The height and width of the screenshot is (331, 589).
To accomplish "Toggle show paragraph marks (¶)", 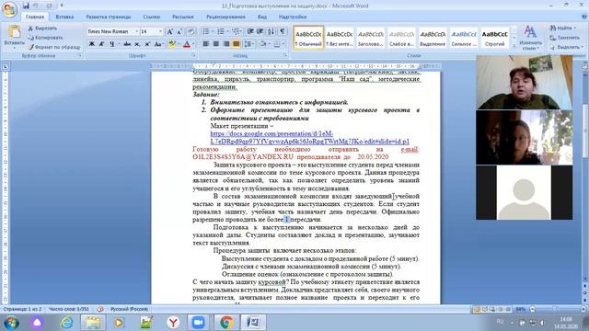I will (x=283, y=31).
